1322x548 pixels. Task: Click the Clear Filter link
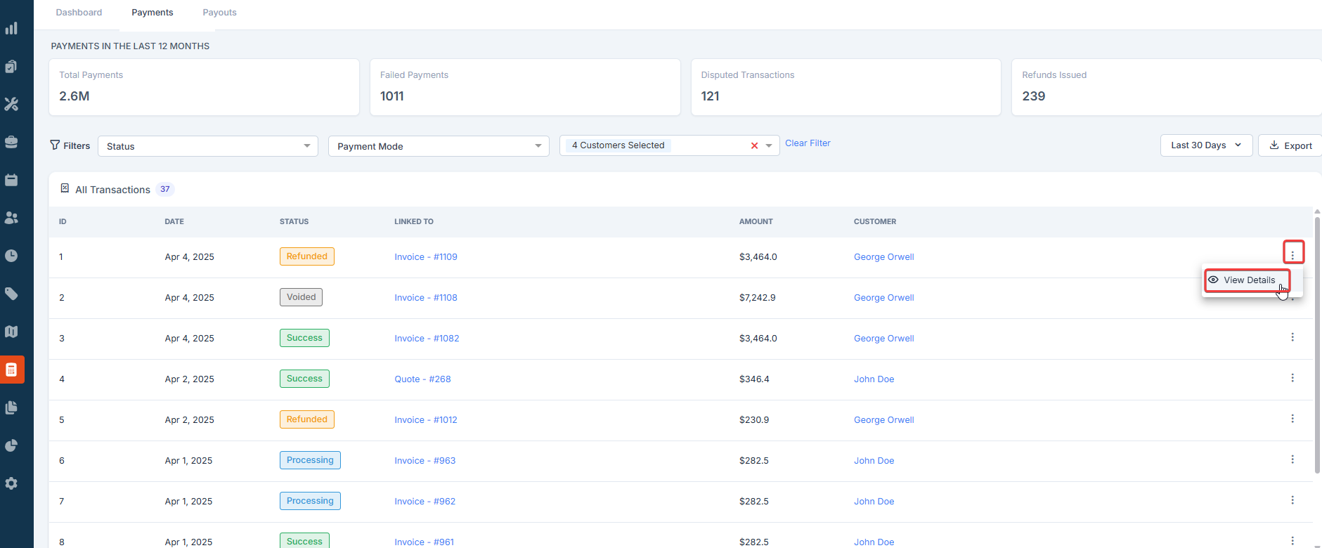(x=808, y=143)
